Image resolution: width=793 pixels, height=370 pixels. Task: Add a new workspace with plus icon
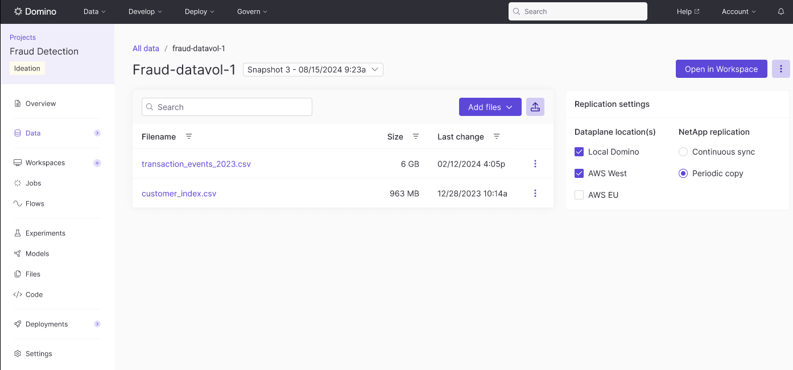[97, 163]
